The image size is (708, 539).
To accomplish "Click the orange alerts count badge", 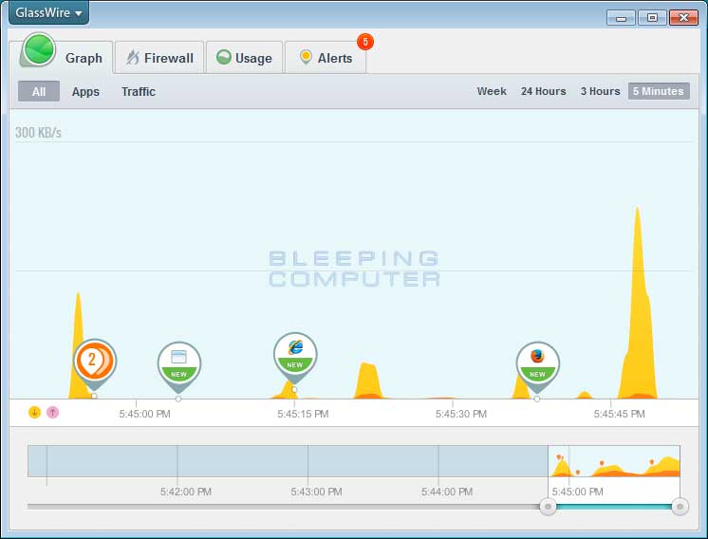I will tap(365, 42).
